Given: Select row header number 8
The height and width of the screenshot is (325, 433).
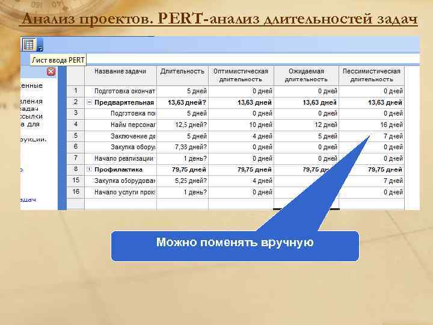Looking at the screenshot, I should pyautogui.click(x=76, y=169).
